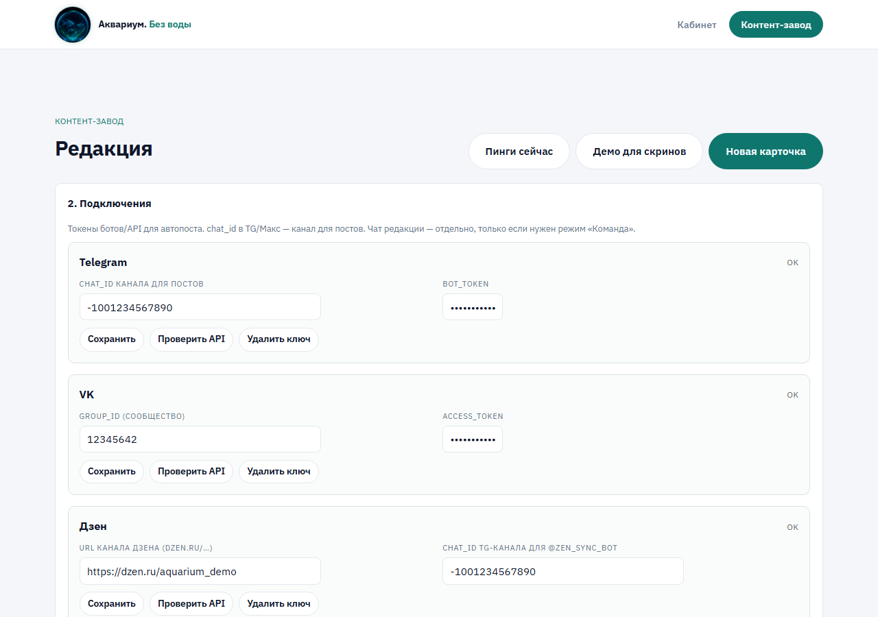Click the GROUP_ID (СООБЩЕСТВО) label

pyautogui.click(x=132, y=416)
